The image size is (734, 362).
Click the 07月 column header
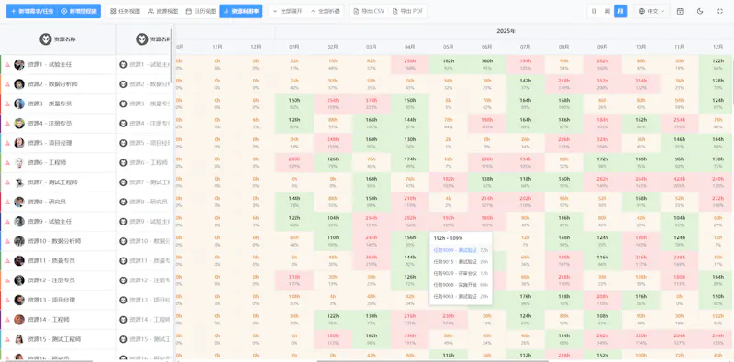[x=525, y=48]
